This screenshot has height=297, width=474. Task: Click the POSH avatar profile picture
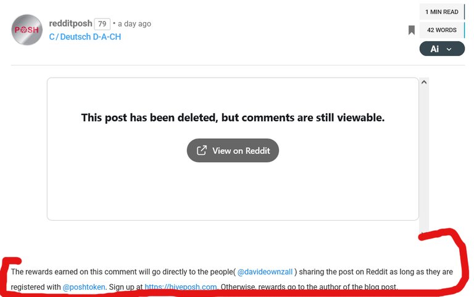27,30
